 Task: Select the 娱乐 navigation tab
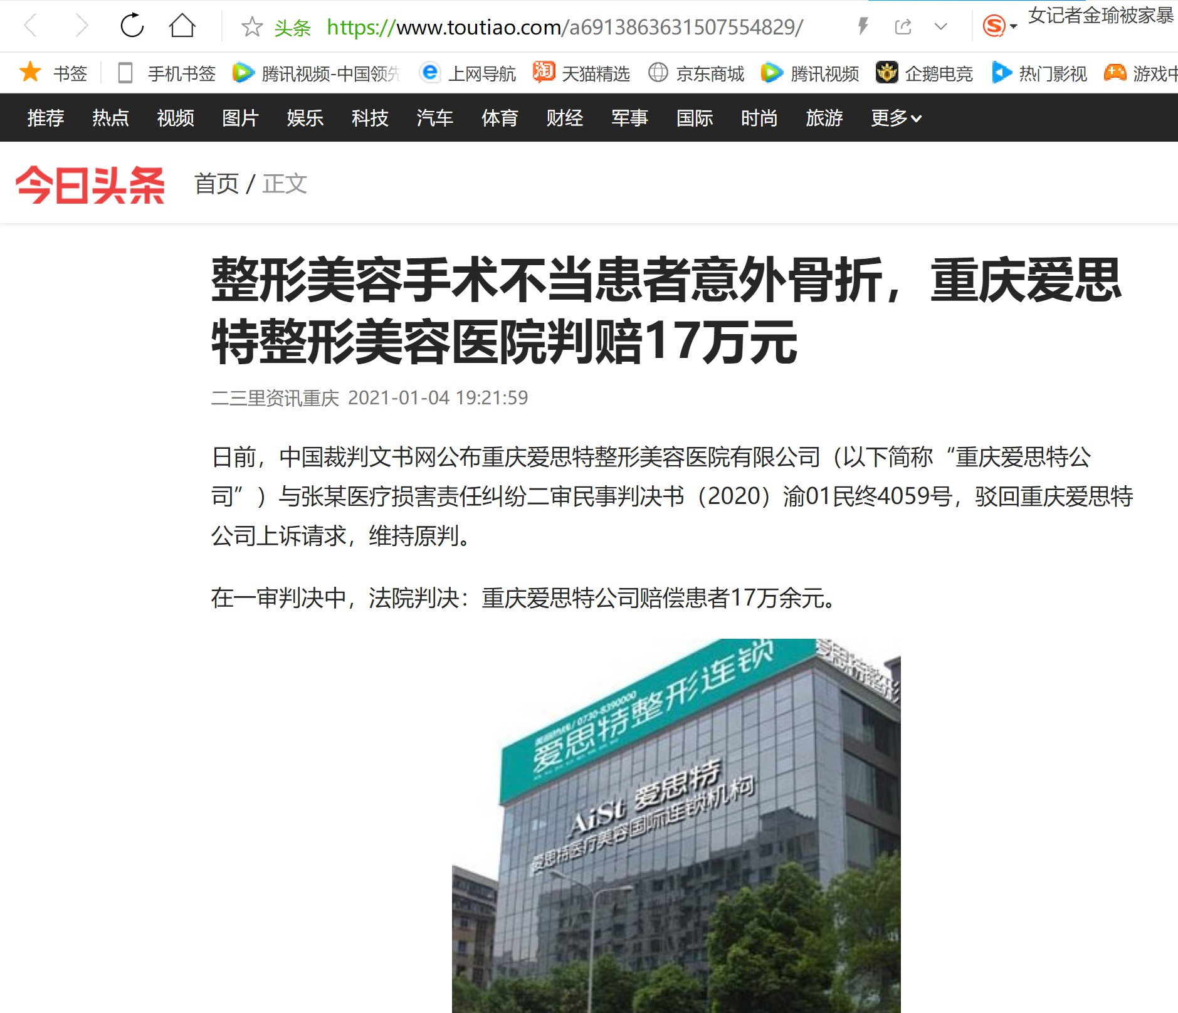click(x=305, y=118)
